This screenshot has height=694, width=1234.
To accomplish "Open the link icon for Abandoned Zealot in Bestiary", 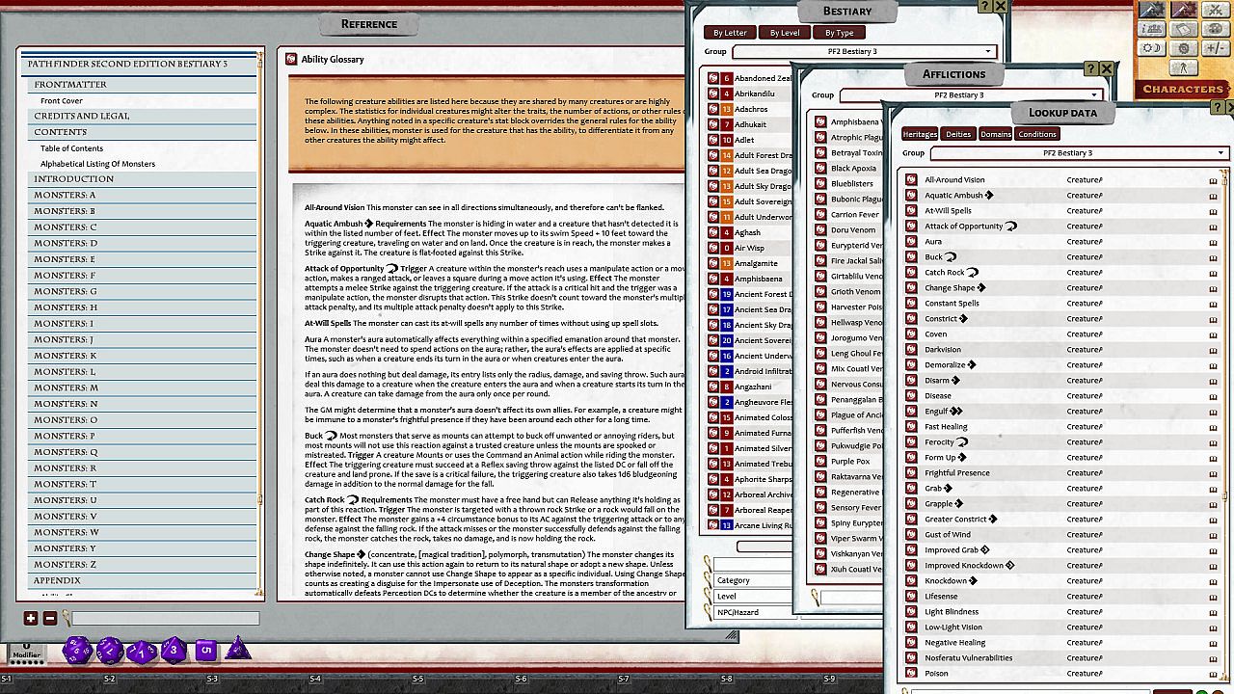I will pyautogui.click(x=713, y=78).
